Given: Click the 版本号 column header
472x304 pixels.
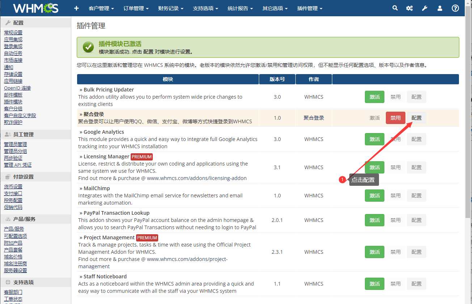Looking at the screenshot, I should (277, 79).
